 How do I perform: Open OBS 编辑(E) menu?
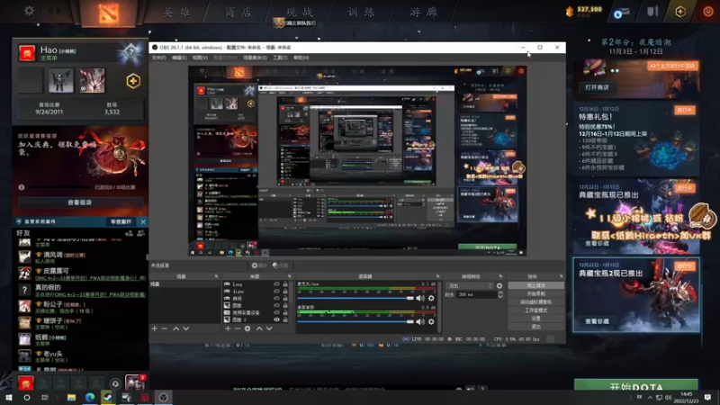[179, 58]
